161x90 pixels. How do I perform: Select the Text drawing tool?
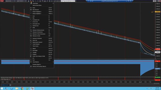pos(42,60)
